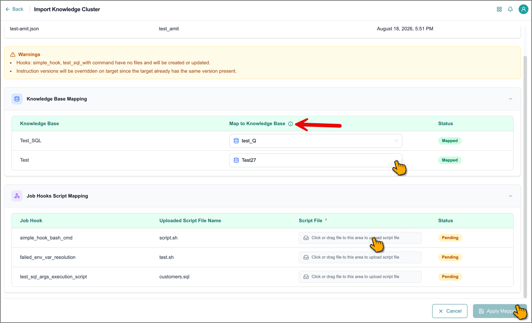532x323 pixels.
Task: Open the test_Q knowledge base dropdown
Action: [x=315, y=141]
